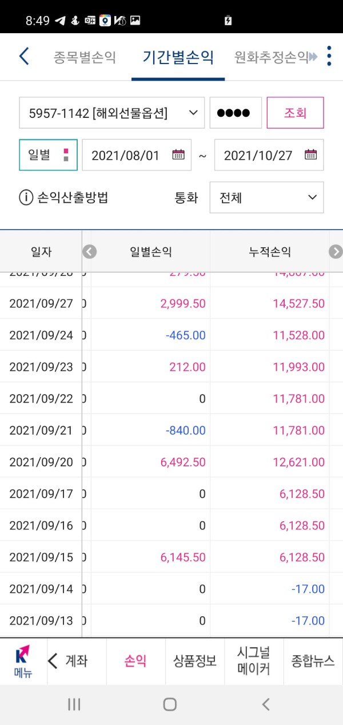
Task: Tap the password field with dots
Action: pos(236,113)
